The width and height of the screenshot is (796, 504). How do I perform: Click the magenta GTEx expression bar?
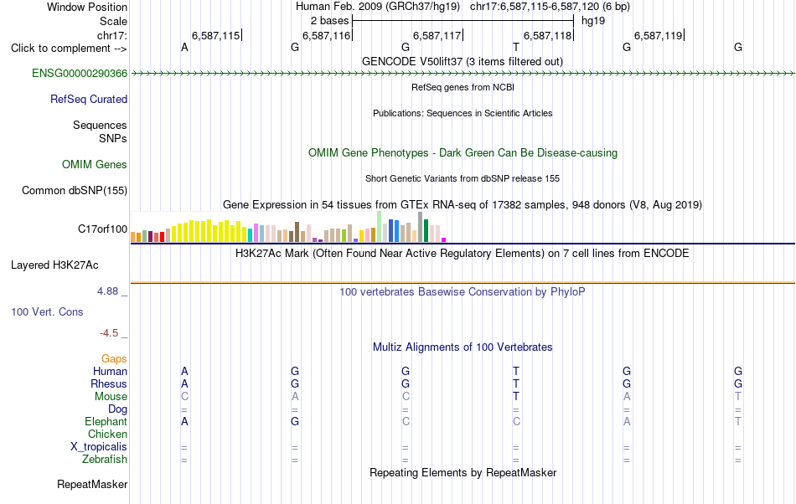pyautogui.click(x=444, y=239)
